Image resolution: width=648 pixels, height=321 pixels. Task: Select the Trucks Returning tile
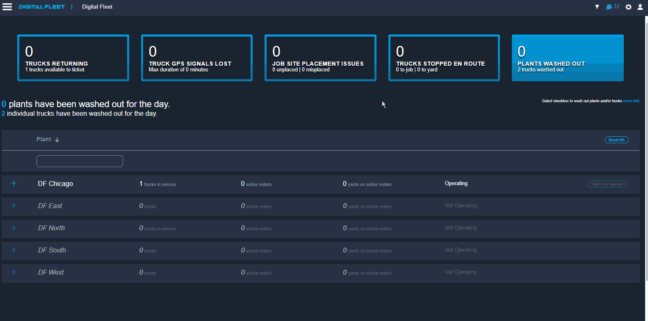73,58
